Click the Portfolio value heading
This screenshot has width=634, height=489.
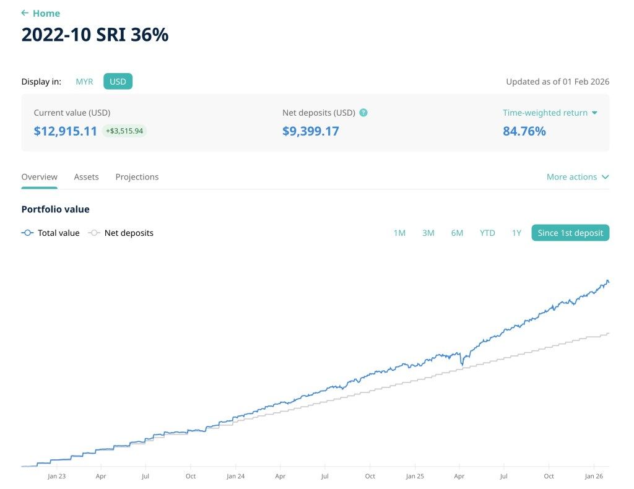(55, 209)
